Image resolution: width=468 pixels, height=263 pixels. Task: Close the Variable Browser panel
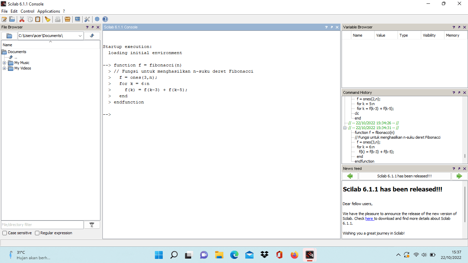point(465,27)
